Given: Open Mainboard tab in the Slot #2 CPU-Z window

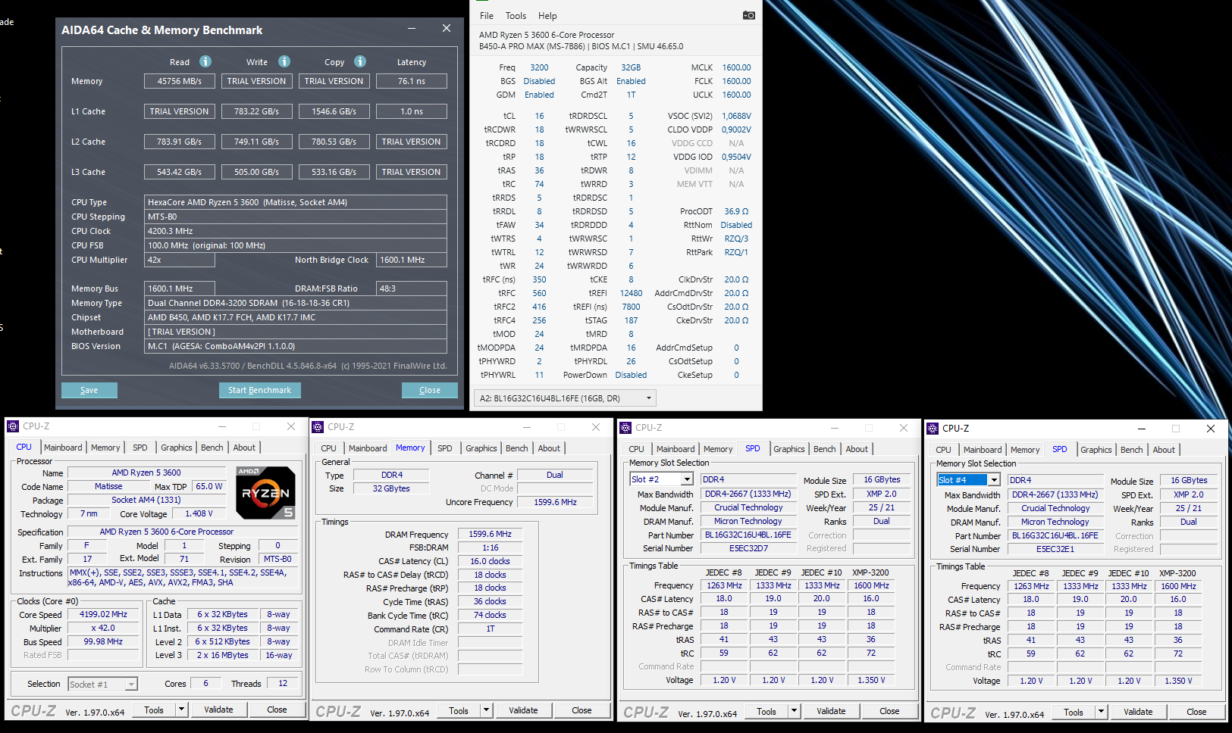Looking at the screenshot, I should pyautogui.click(x=676, y=449).
